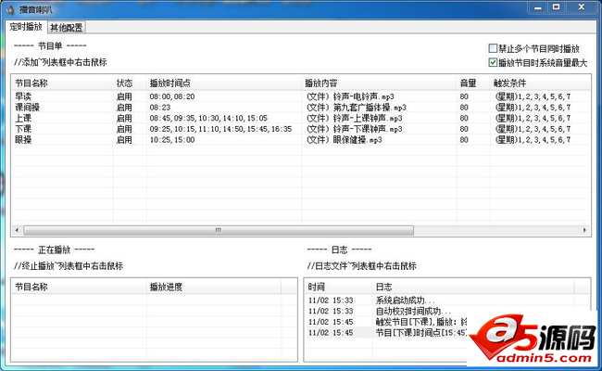Image resolution: width=602 pixels, height=371 pixels.
Task: Select the 上课 program row
Action: (x=301, y=118)
